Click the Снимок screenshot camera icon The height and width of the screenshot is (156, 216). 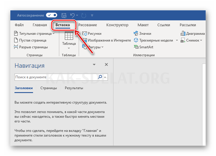coord(183,40)
